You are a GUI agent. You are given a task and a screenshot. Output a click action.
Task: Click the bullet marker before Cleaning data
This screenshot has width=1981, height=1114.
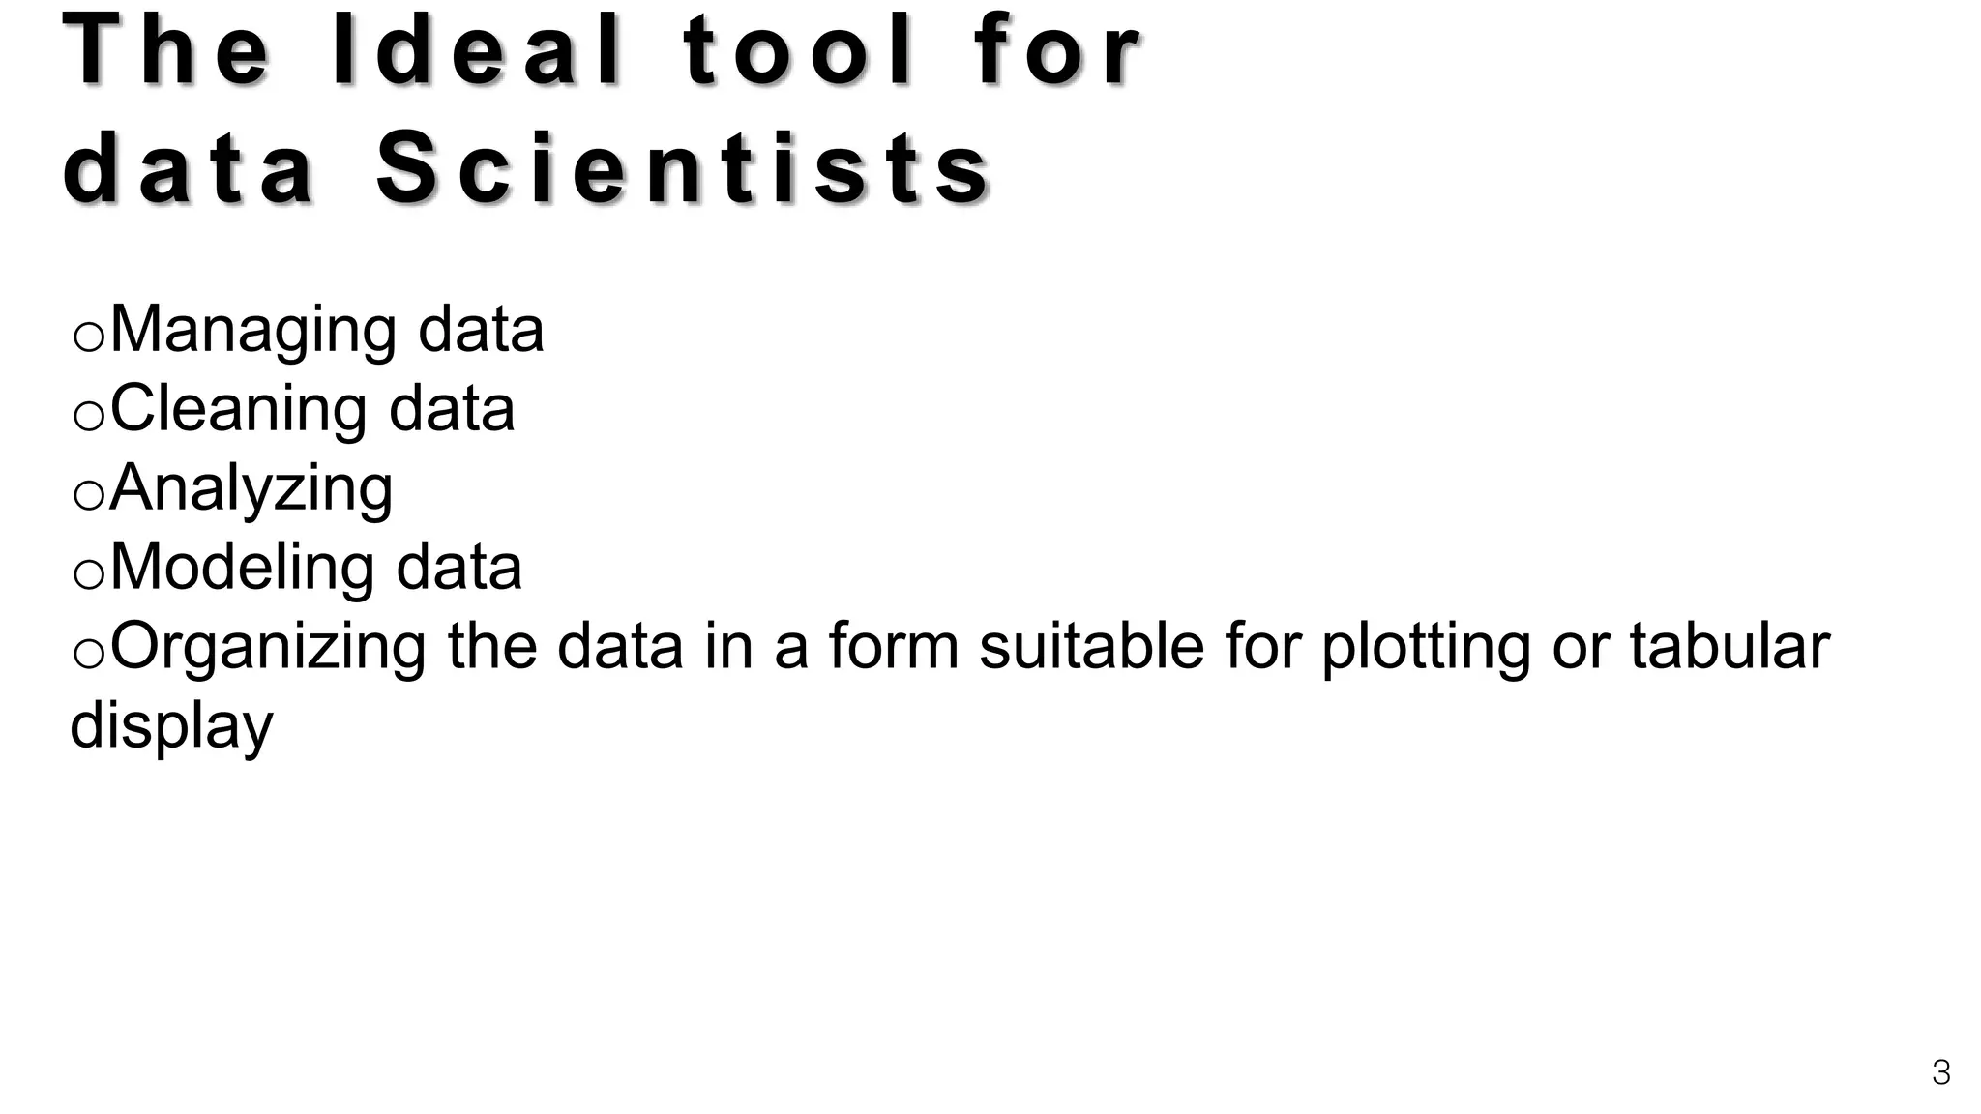coord(88,416)
